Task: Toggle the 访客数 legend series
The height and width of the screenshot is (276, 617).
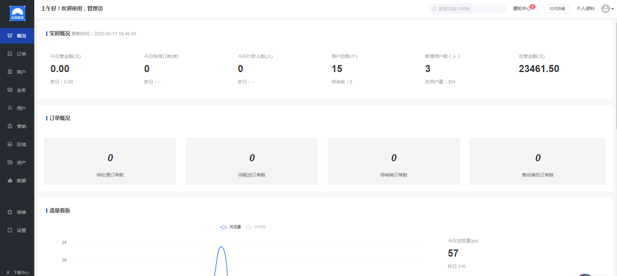Action: coord(255,227)
